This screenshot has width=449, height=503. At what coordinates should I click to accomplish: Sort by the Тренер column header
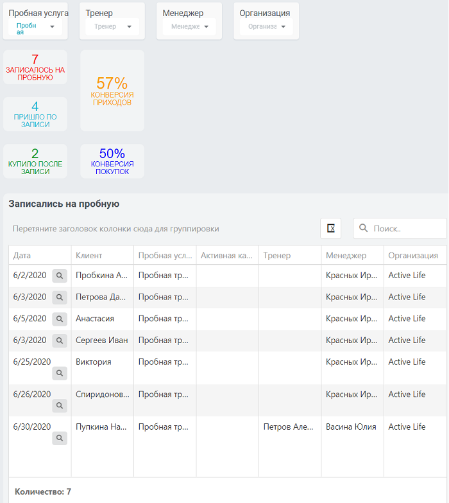(x=290, y=255)
